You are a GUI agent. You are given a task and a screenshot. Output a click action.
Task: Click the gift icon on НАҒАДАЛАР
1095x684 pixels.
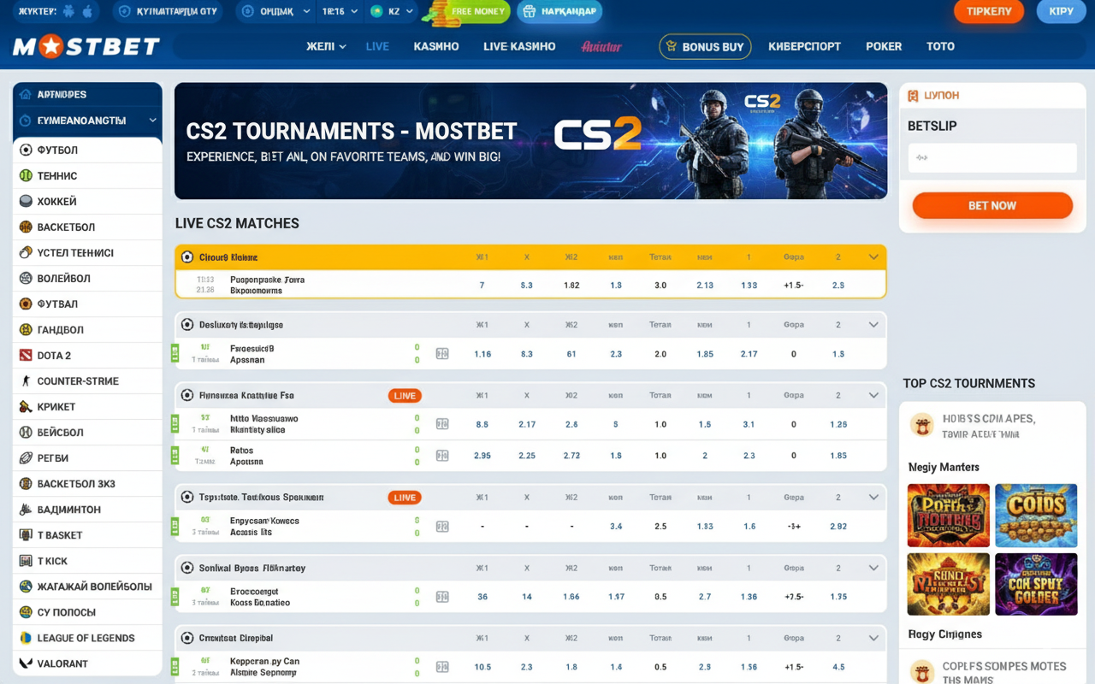pos(529,11)
